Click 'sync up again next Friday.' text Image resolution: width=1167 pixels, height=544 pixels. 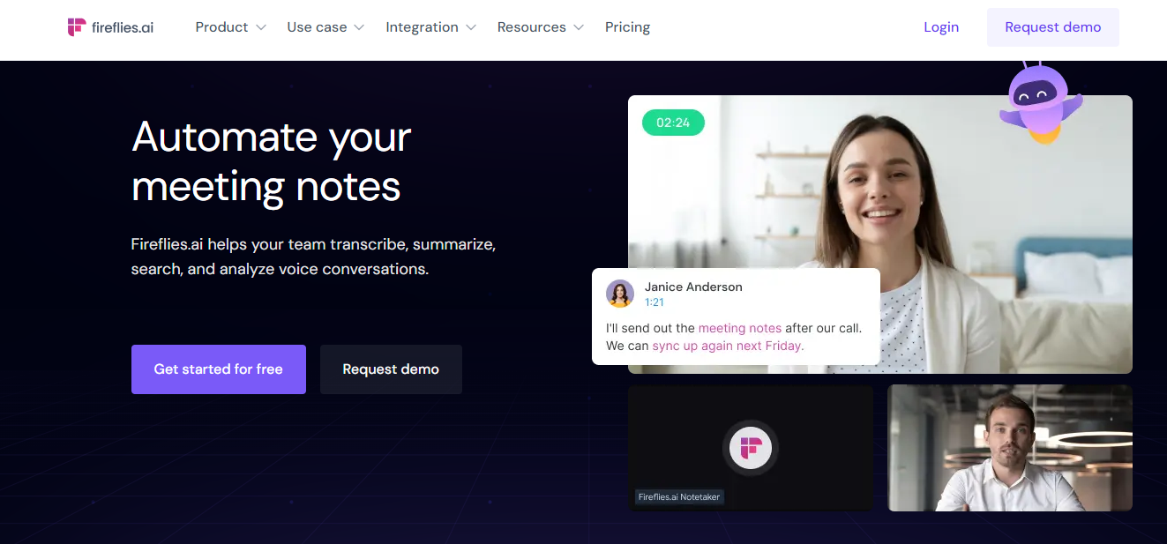click(728, 346)
